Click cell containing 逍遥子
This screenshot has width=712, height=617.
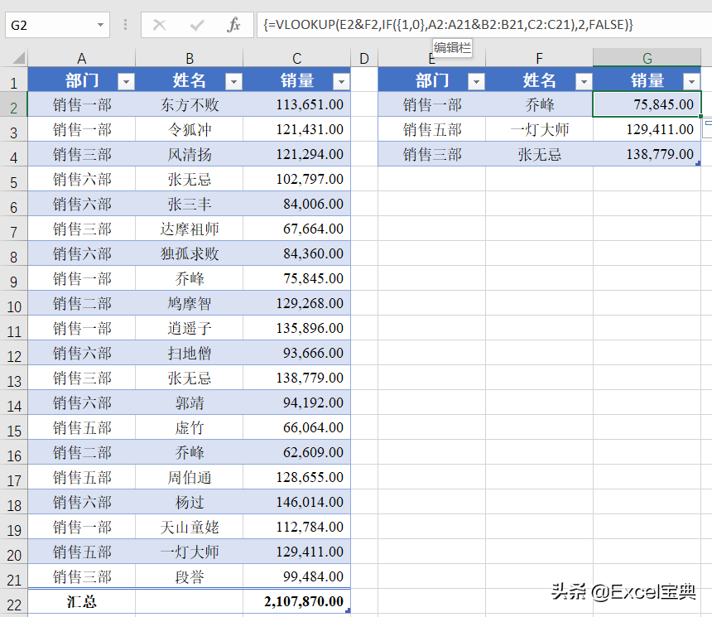pyautogui.click(x=190, y=328)
